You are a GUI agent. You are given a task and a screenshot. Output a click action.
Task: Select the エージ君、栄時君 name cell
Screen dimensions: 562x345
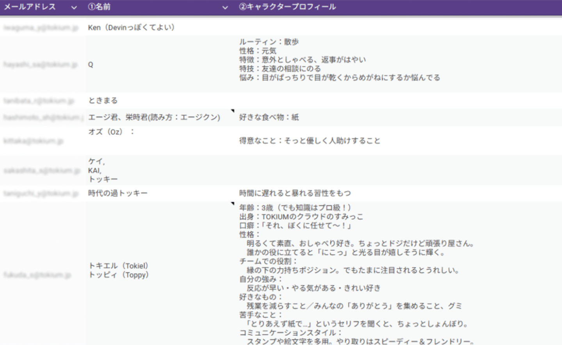click(154, 117)
